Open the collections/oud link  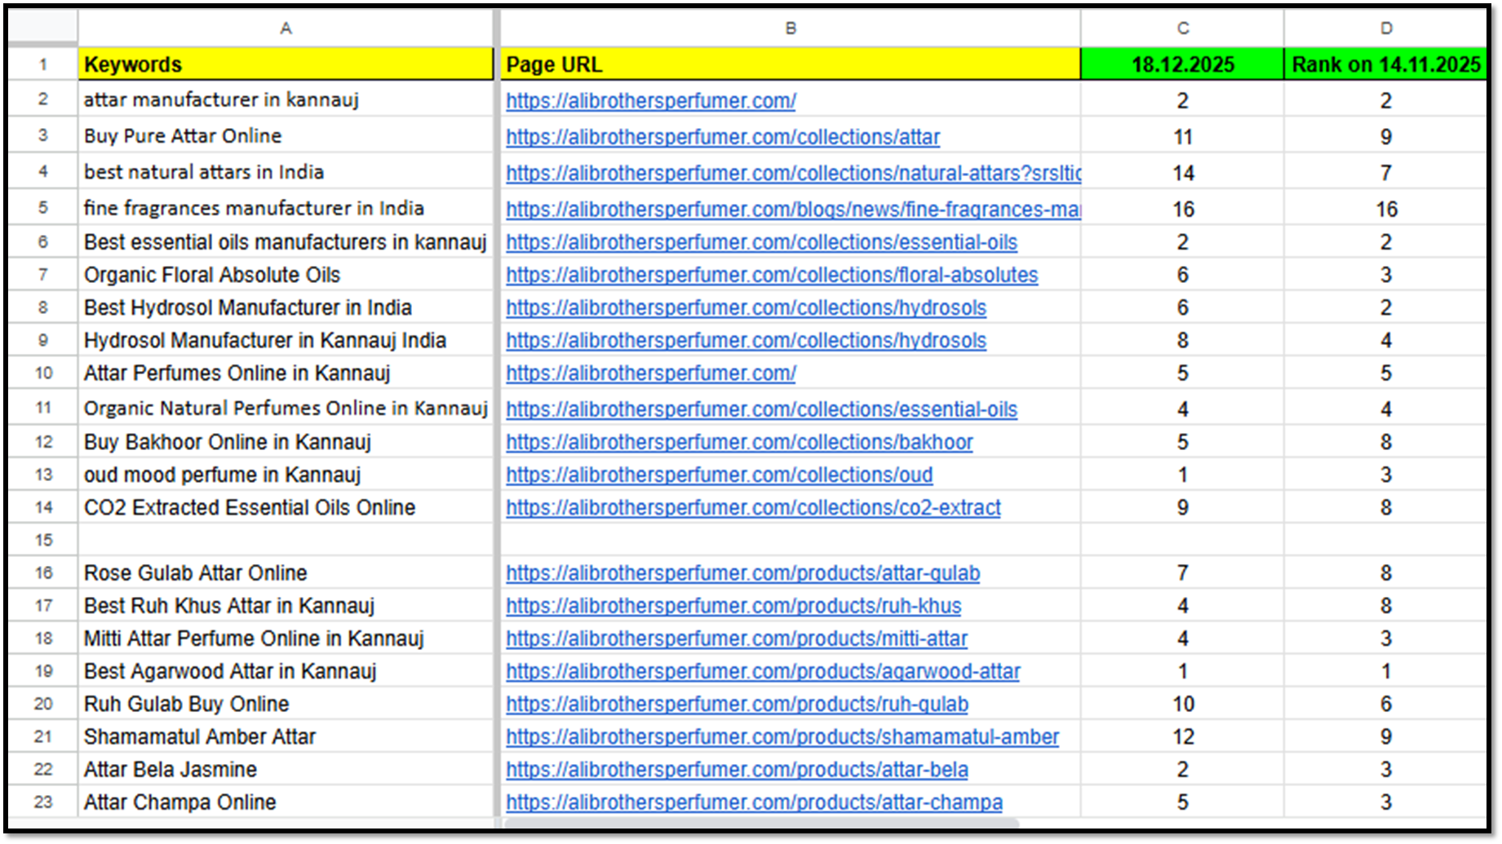pyautogui.click(x=719, y=475)
